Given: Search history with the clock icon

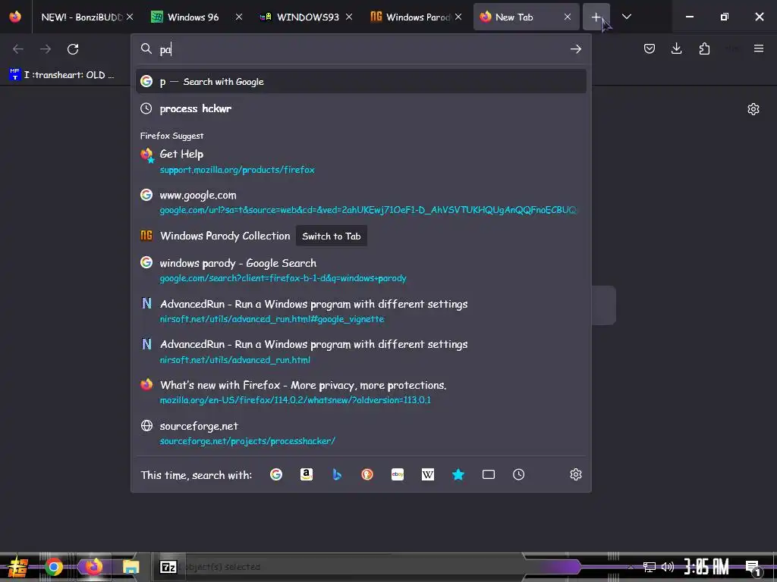Looking at the screenshot, I should 519,474.
